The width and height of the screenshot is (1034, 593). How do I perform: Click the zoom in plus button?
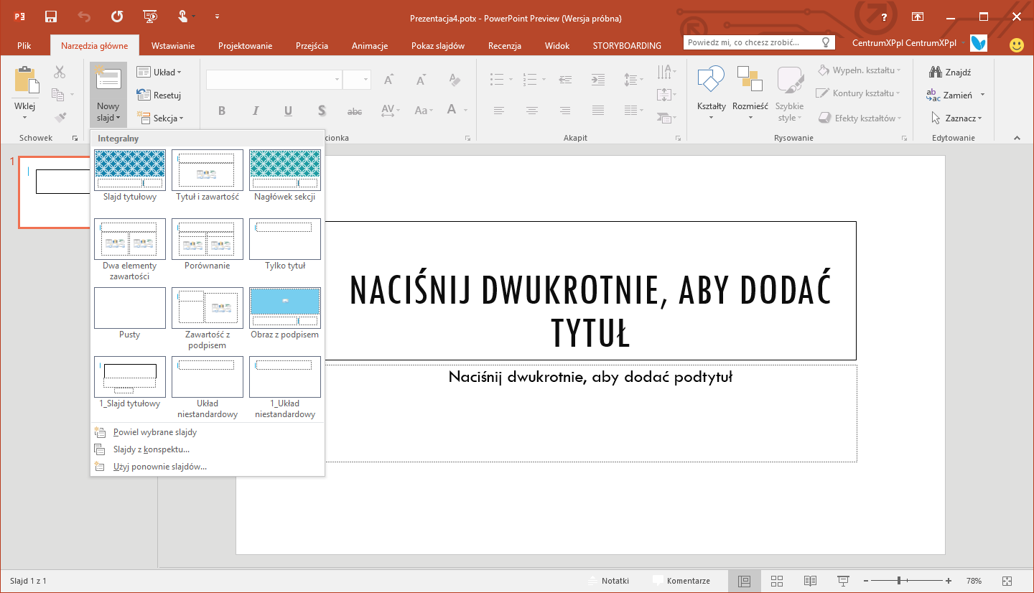949,581
